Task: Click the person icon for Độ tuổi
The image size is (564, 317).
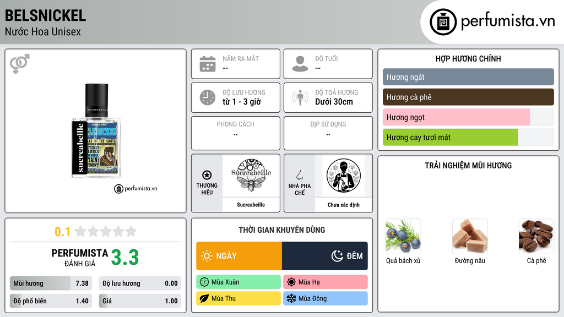Action: (300, 64)
